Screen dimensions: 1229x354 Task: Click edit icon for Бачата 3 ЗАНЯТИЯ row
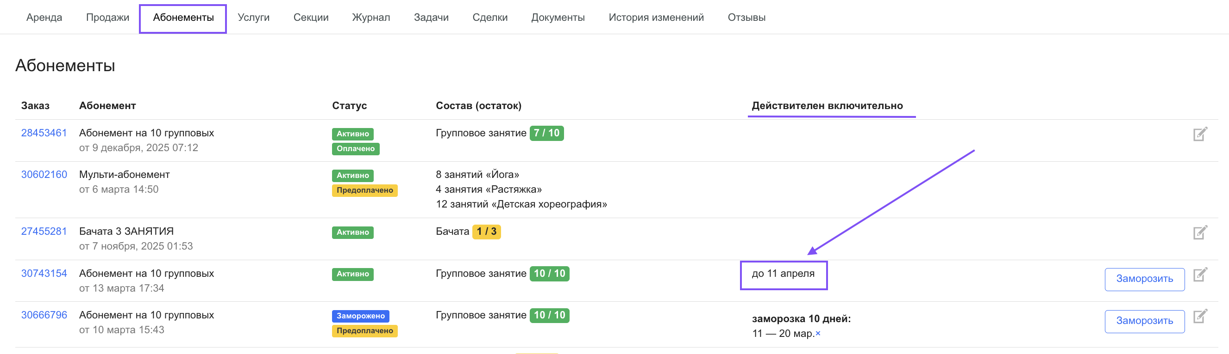pos(1200,232)
